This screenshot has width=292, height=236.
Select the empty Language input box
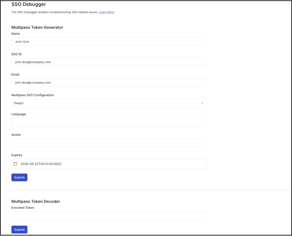click(109, 122)
